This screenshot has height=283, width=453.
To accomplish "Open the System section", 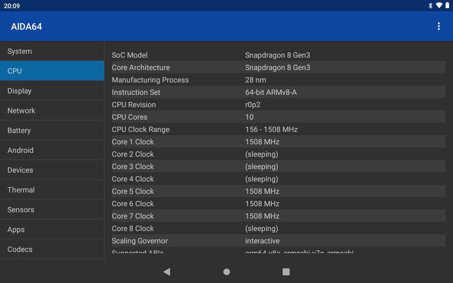I will tap(52, 51).
